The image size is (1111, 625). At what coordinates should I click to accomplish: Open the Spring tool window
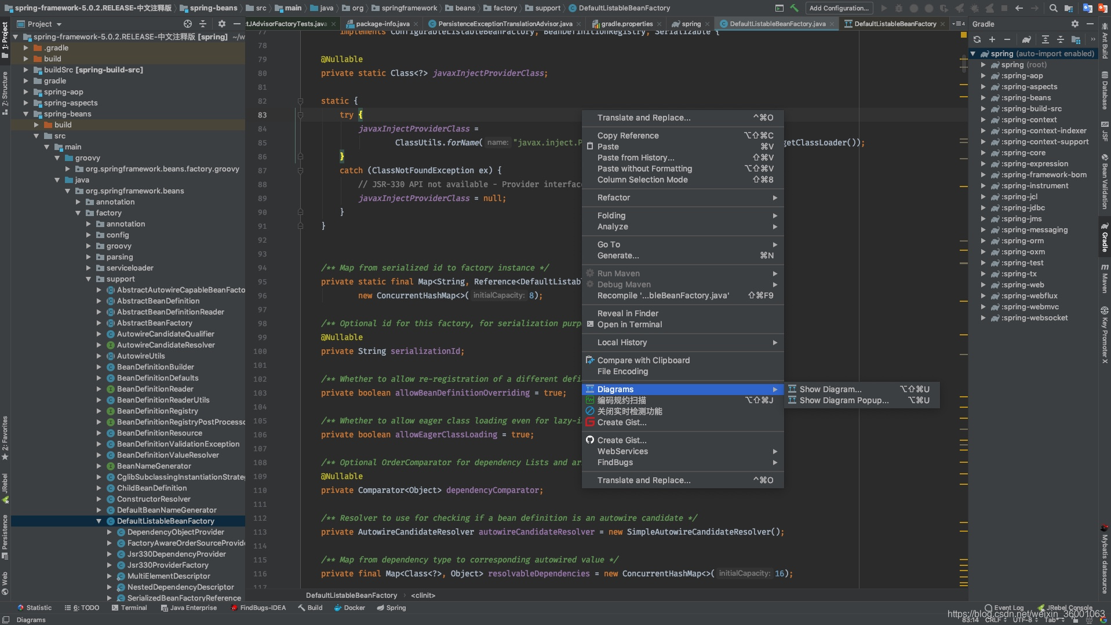pos(391,608)
